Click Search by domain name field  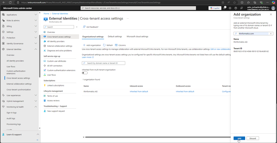pyautogui.click(x=104, y=63)
